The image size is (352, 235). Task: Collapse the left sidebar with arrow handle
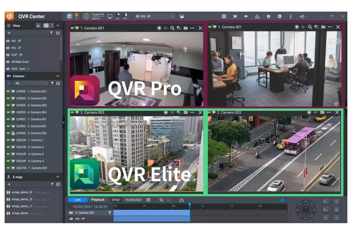[64, 122]
